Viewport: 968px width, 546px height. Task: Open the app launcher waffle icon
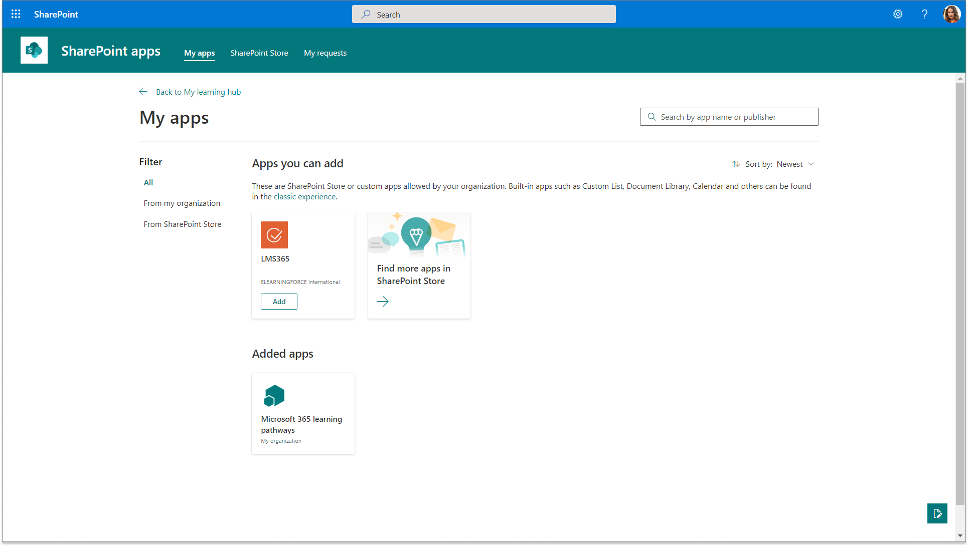click(x=16, y=14)
